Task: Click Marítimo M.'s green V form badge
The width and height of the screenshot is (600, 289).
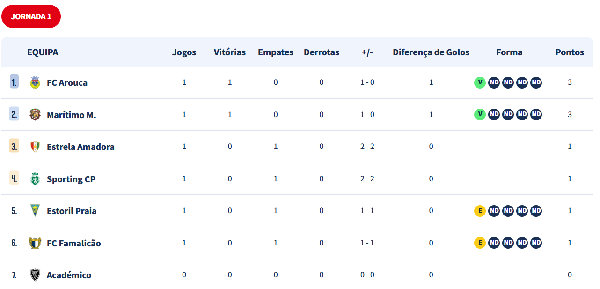Action: click(x=480, y=114)
